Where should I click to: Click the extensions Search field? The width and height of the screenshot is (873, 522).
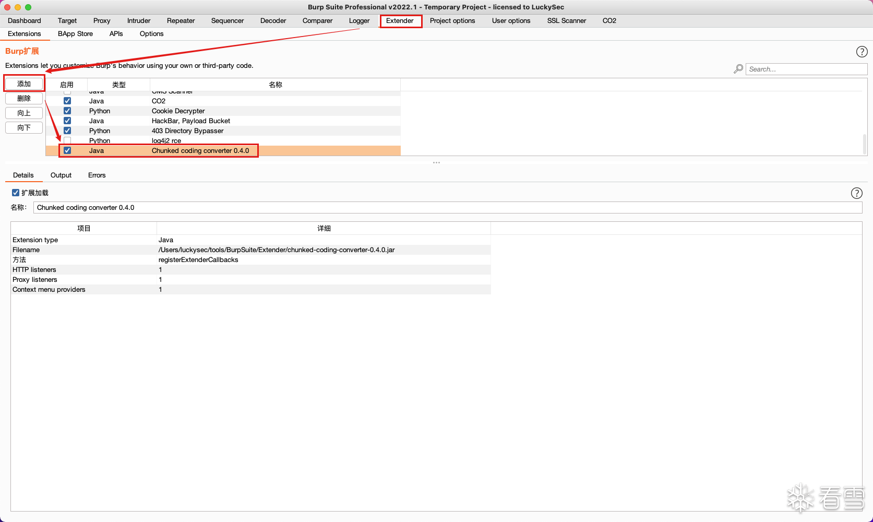(x=807, y=69)
